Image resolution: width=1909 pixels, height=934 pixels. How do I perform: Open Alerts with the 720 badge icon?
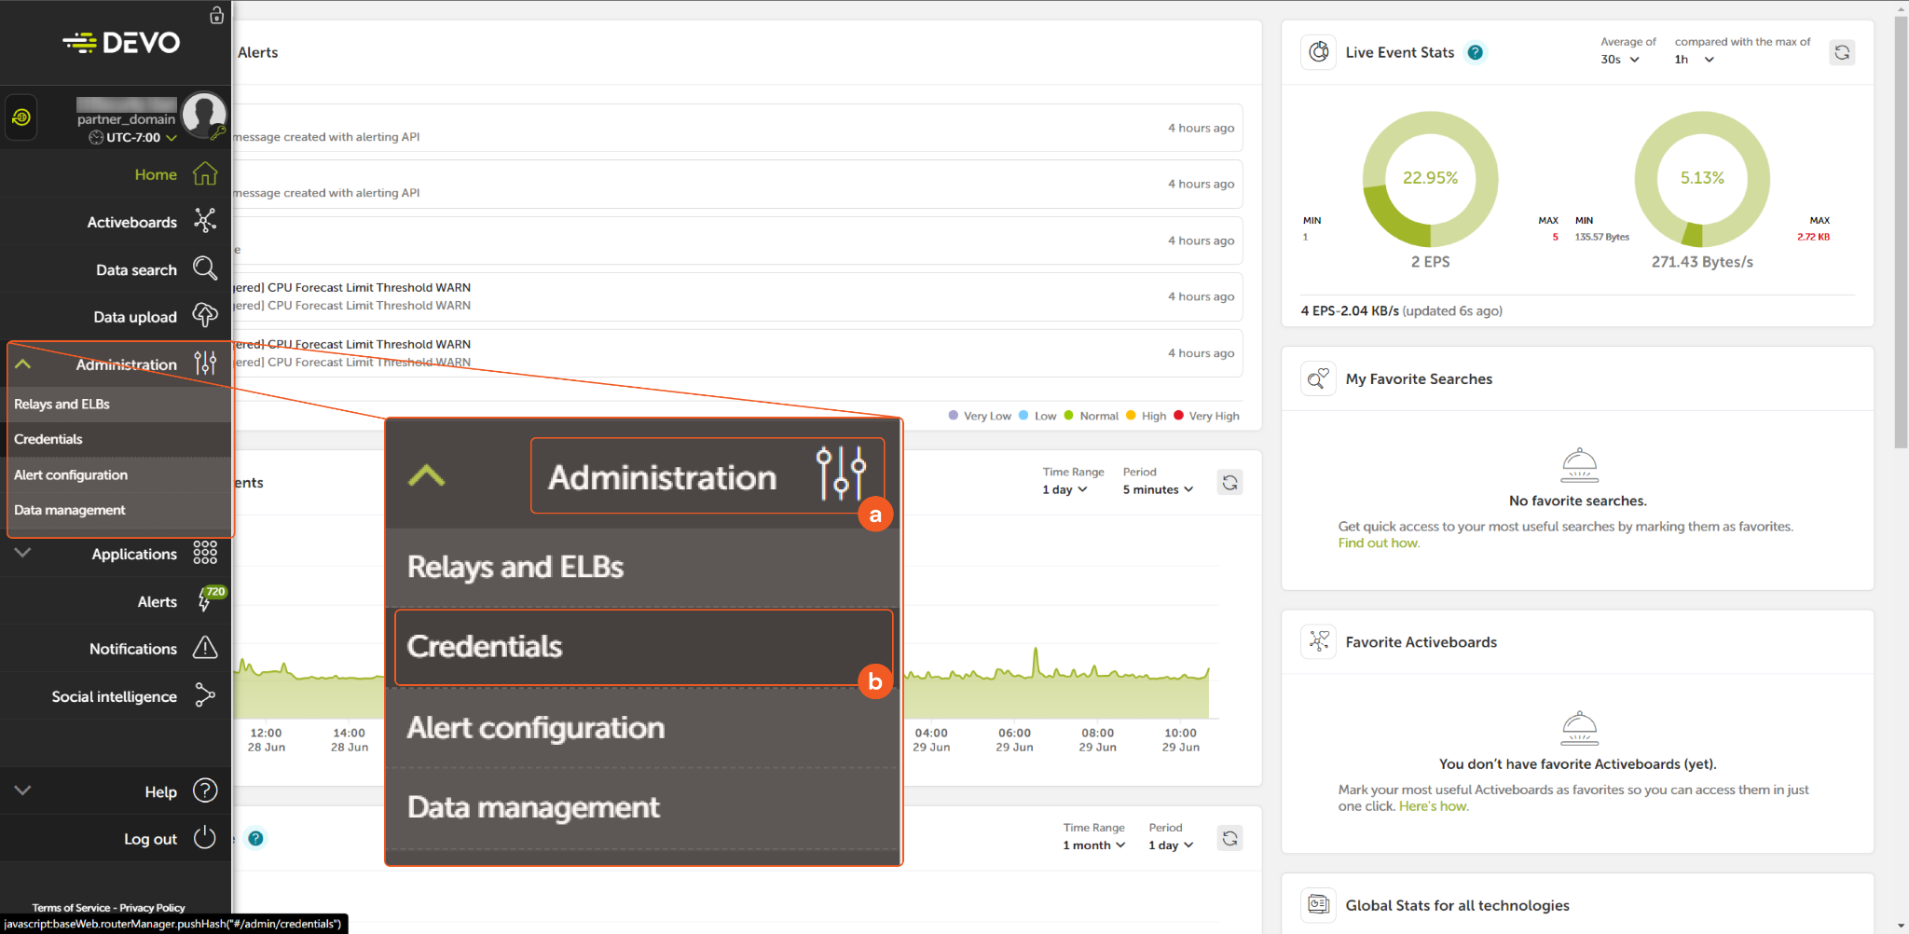[x=206, y=601]
